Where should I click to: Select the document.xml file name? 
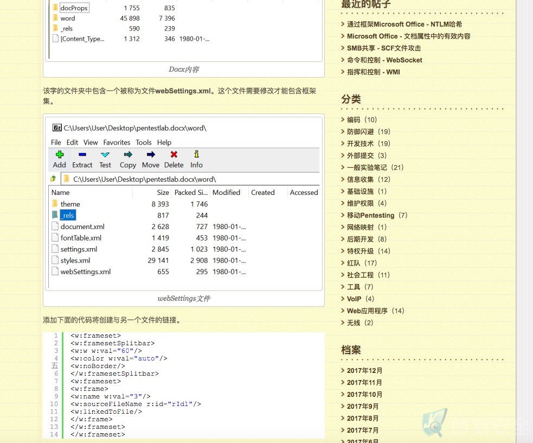(x=82, y=226)
